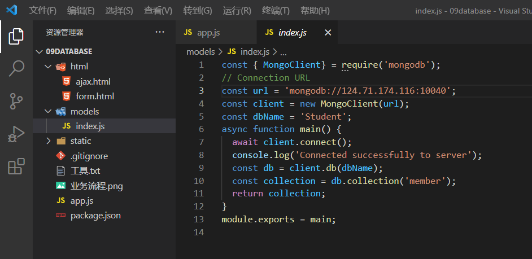Open the Search view in activity bar
The height and width of the screenshot is (259, 532).
pyautogui.click(x=16, y=69)
